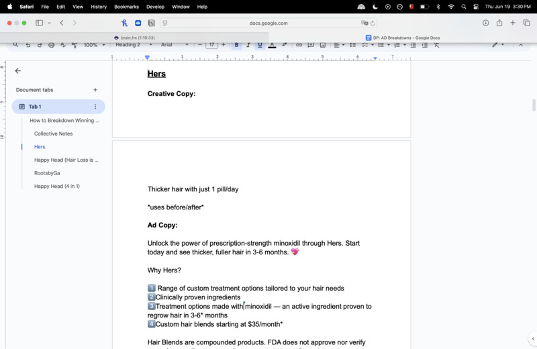Viewport: 537px width, 349px height.
Task: Open the numbered list options arrow
Action: point(405,45)
